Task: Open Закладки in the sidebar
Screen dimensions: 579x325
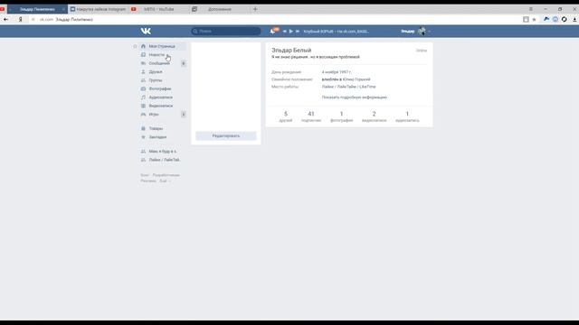Action: pyautogui.click(x=157, y=137)
